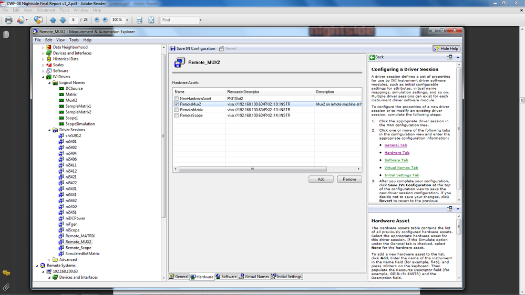This screenshot has height=295, width=525.
Task: Expand the Data Neighborhood node
Action: click(x=43, y=47)
